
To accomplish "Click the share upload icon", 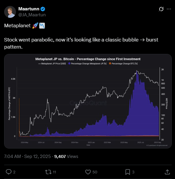I will pyautogui.click(x=167, y=172).
